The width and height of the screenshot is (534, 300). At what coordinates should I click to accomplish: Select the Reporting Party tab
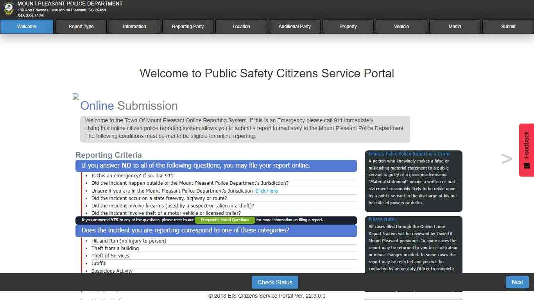click(188, 27)
